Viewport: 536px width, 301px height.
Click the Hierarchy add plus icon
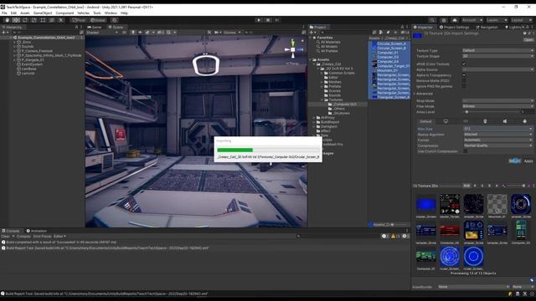click(3, 33)
